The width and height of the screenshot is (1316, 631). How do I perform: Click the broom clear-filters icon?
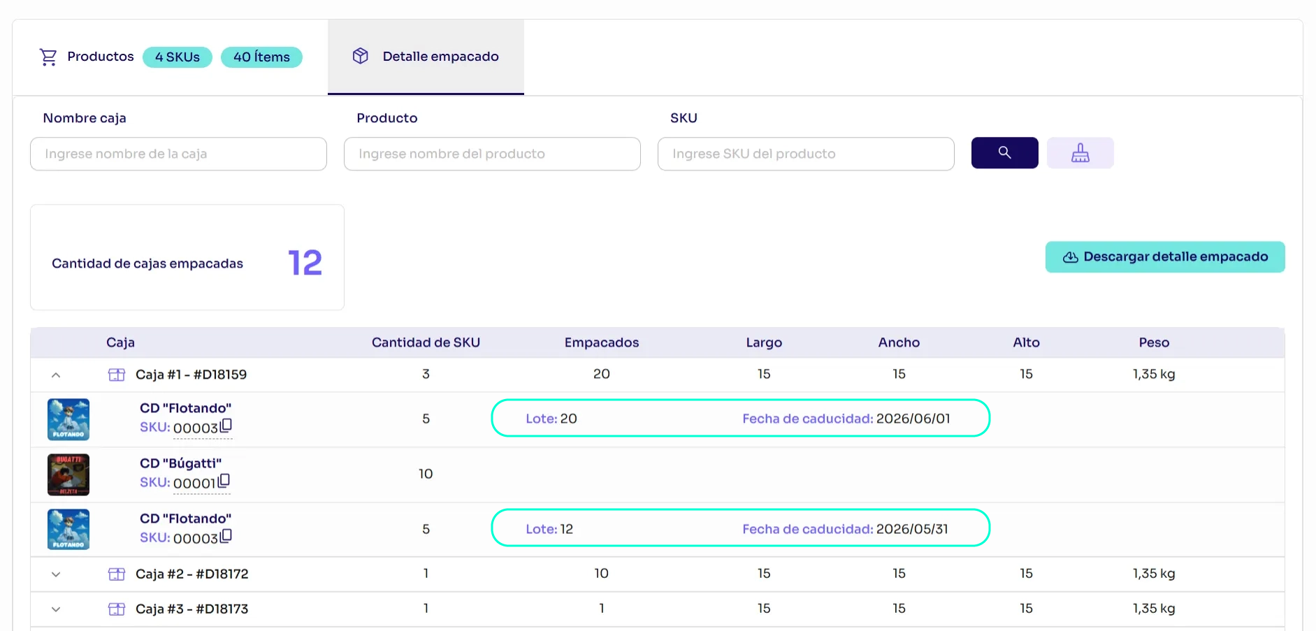click(x=1080, y=152)
